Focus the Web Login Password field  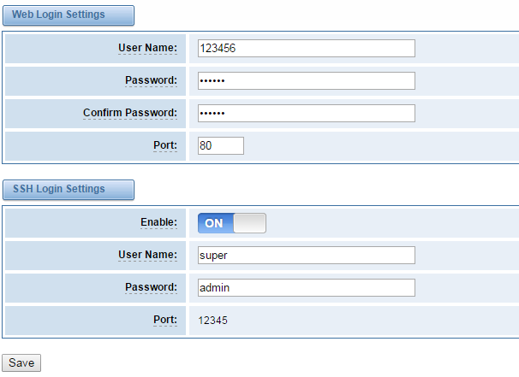[x=306, y=80]
